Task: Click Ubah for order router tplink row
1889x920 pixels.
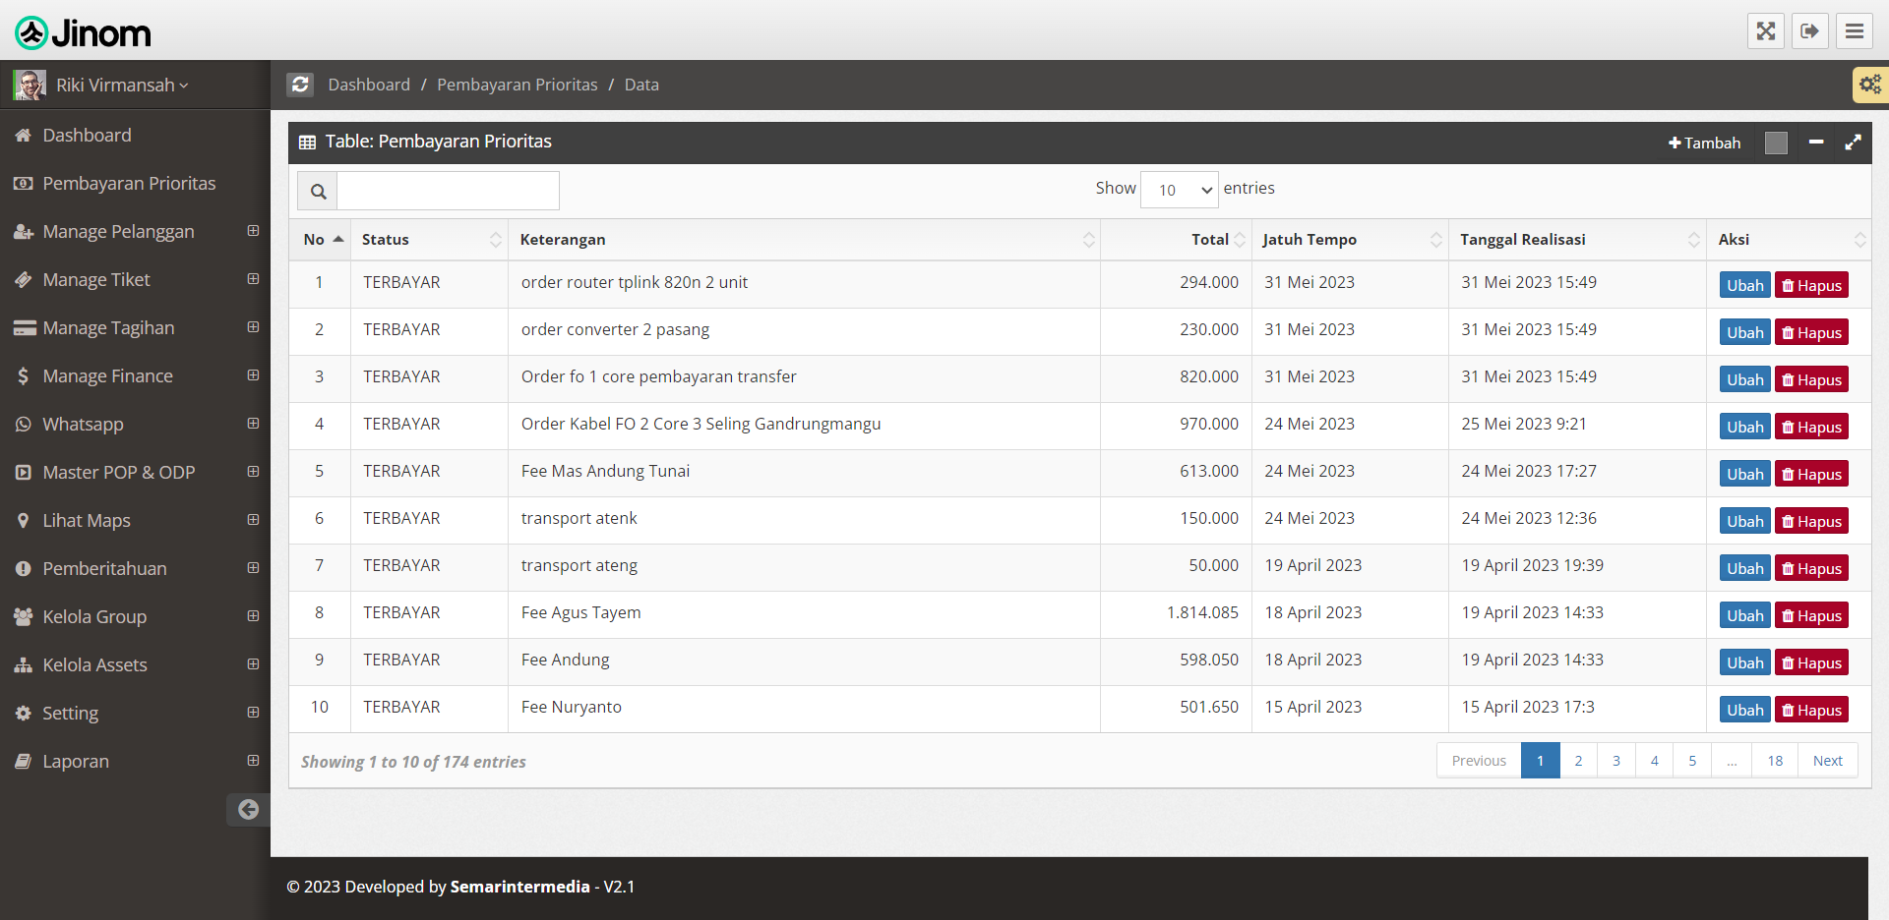Action: pos(1744,285)
